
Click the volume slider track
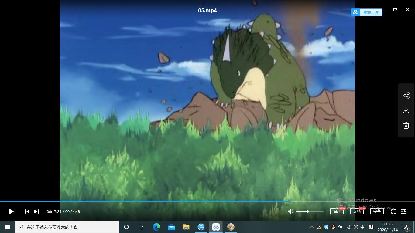click(x=310, y=211)
